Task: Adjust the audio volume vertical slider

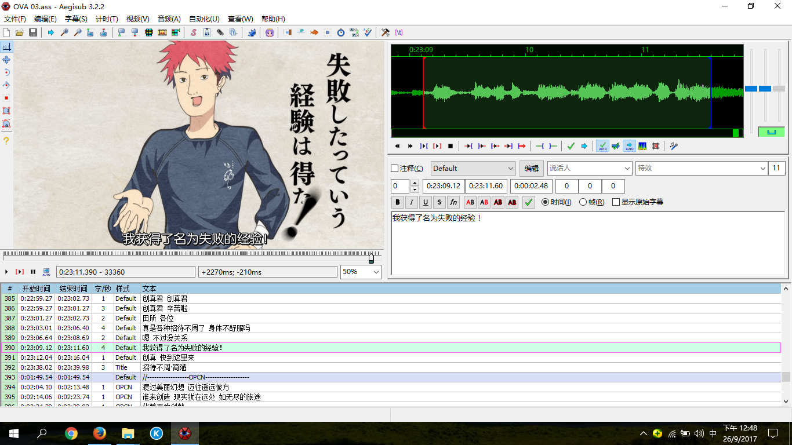Action: pyautogui.click(x=779, y=89)
